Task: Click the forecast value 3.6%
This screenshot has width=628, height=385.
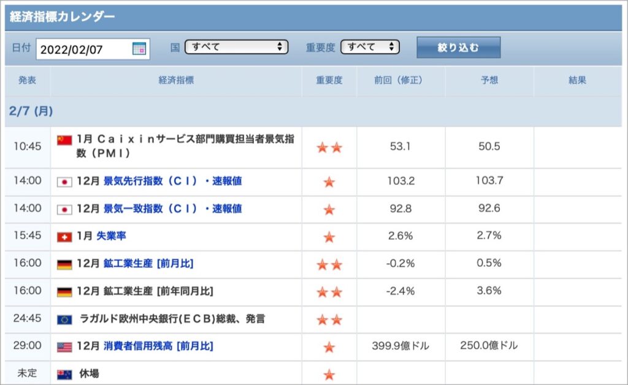Action: pos(489,291)
